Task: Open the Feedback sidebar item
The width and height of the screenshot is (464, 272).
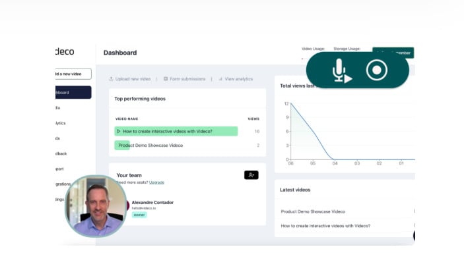Action: pyautogui.click(x=60, y=153)
